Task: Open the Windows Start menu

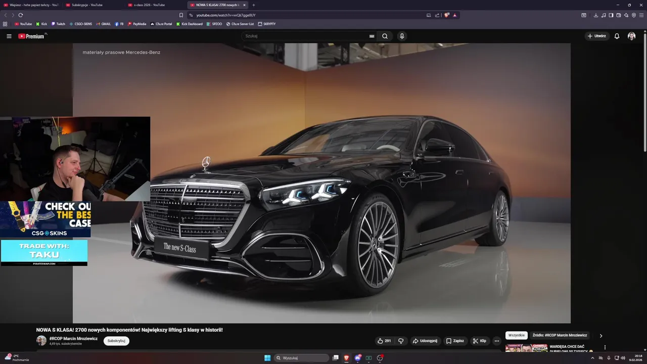Action: click(267, 358)
